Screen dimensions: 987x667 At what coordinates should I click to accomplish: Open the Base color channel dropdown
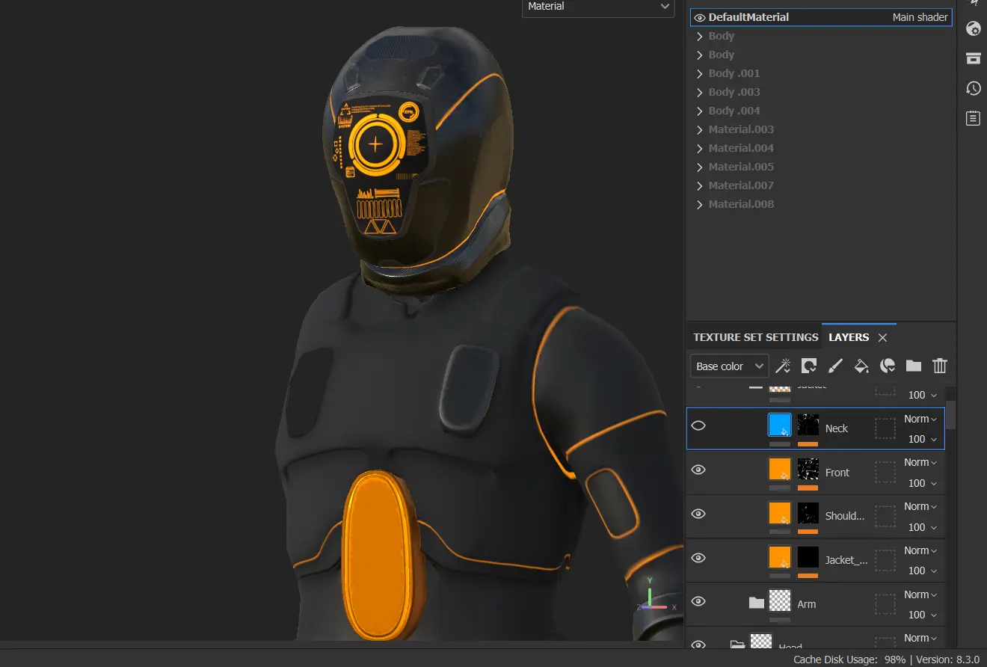point(729,366)
